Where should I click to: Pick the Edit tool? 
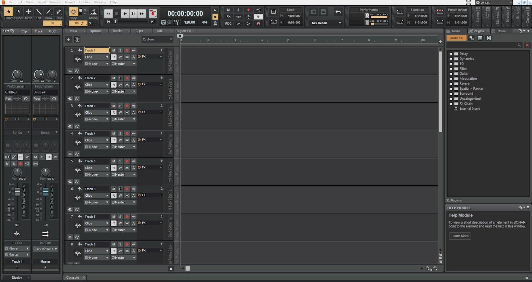pos(39,12)
